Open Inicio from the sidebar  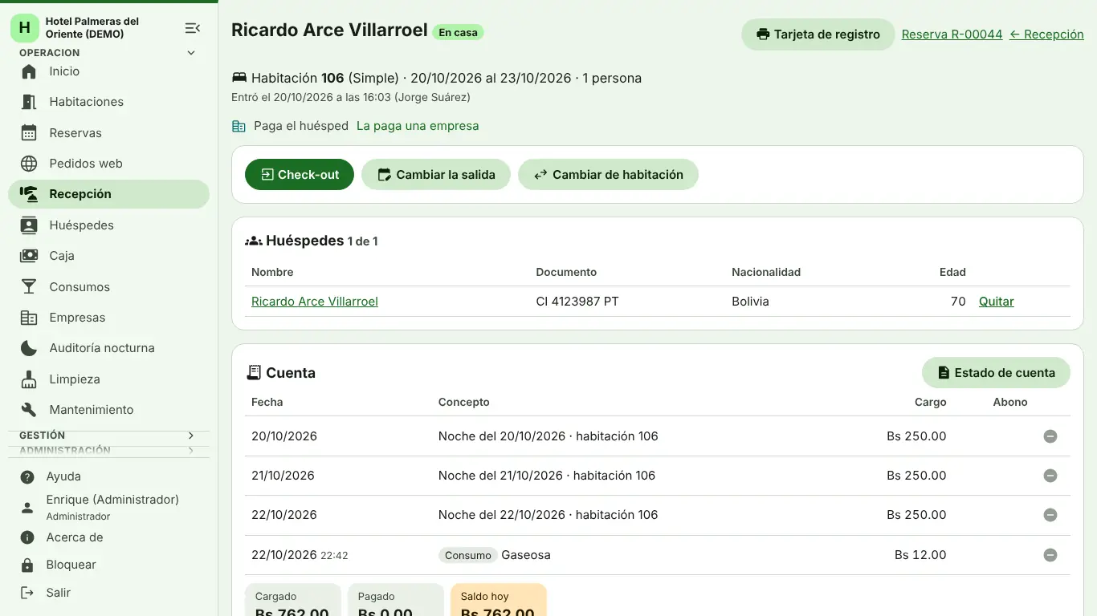[108, 71]
